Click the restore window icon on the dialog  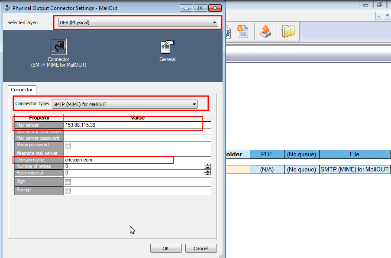[200, 7]
